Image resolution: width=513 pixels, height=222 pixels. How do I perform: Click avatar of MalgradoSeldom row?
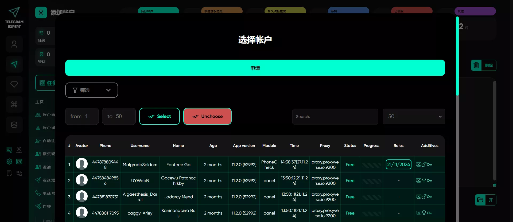[82, 164]
